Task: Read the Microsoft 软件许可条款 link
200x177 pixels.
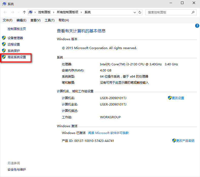Action: [x=108, y=133]
